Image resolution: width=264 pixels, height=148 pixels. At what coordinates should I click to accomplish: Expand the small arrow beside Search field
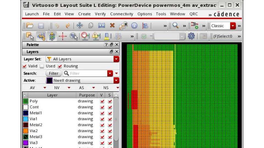(x=116, y=73)
